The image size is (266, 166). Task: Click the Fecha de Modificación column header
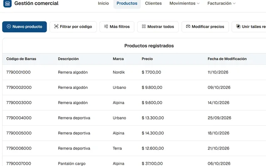[227, 59]
